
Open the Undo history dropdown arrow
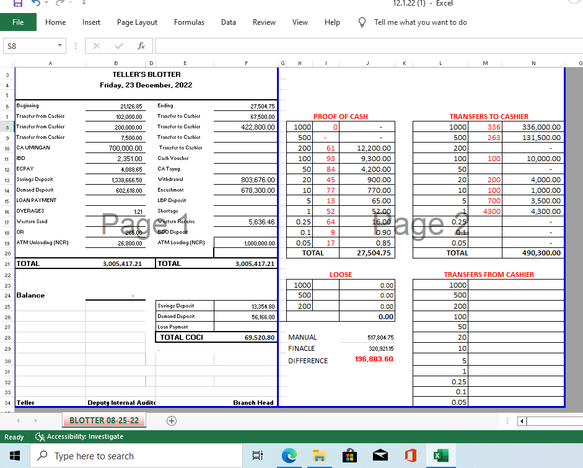(x=46, y=2)
